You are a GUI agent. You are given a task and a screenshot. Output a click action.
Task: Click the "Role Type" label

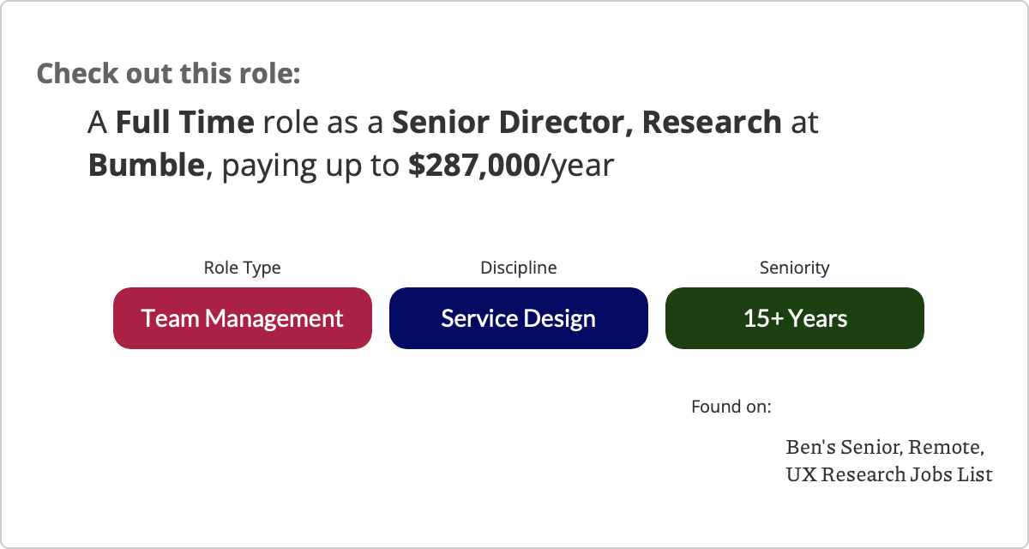coord(242,268)
